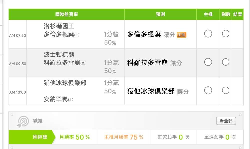Select the 國際盤 green tab
This screenshot has height=149, width=250.
pyautogui.click(x=40, y=137)
